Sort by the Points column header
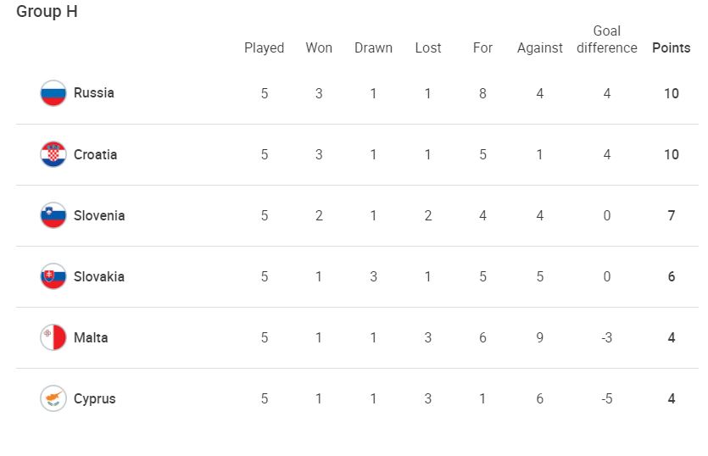The width and height of the screenshot is (708, 456). coord(671,47)
